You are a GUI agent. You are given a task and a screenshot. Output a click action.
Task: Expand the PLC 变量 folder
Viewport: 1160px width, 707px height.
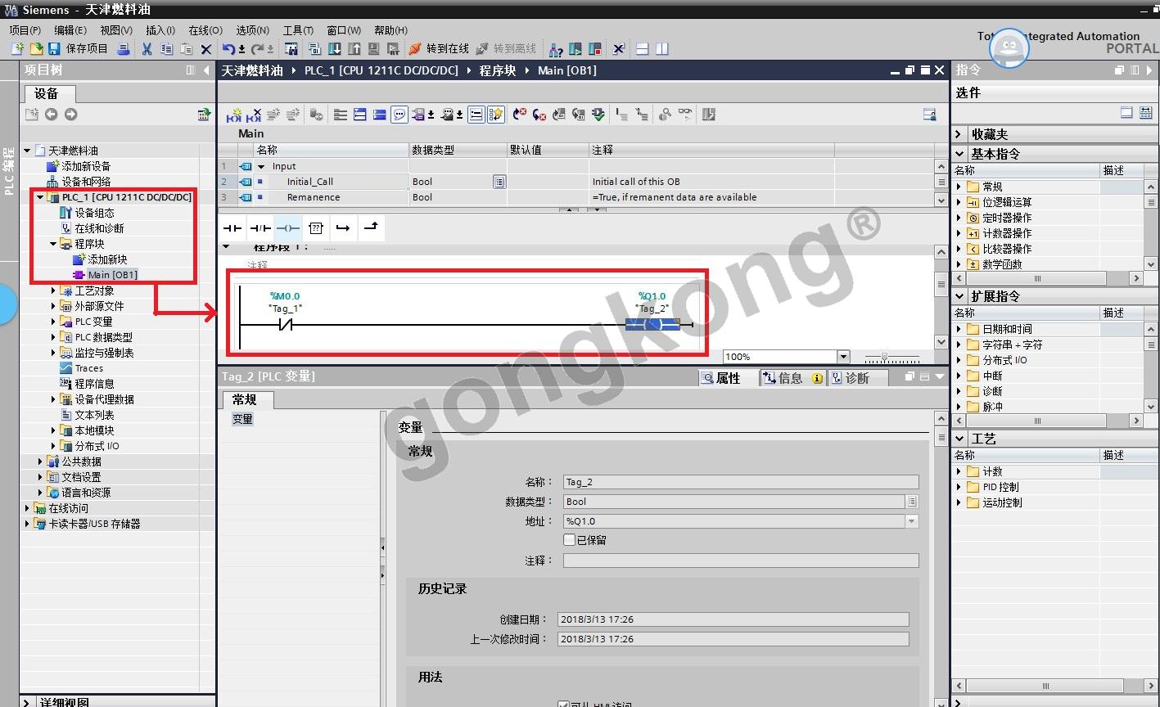click(x=53, y=322)
